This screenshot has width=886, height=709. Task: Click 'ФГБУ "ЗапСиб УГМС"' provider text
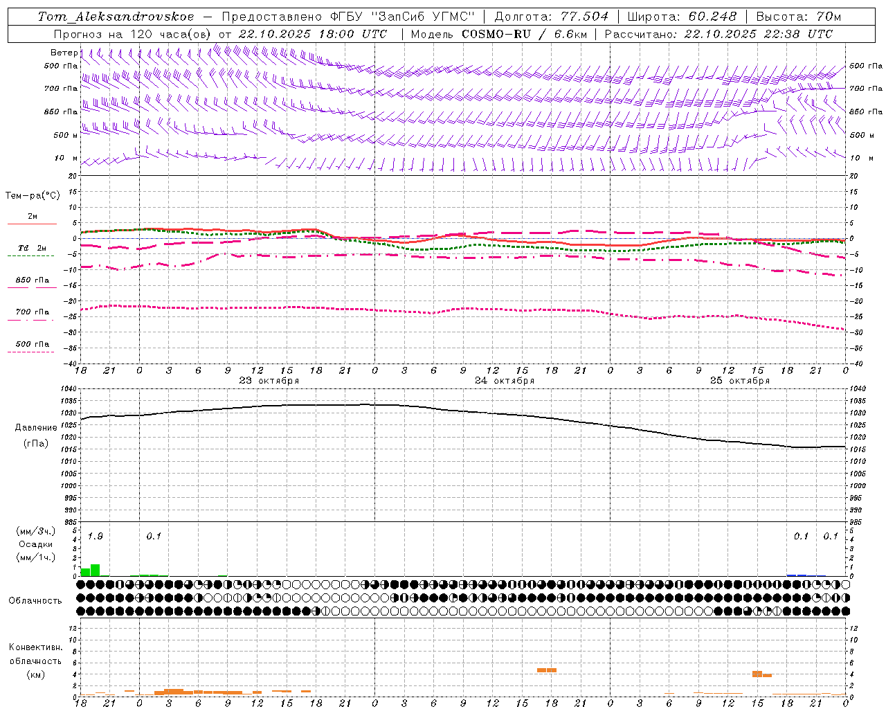pos(402,17)
